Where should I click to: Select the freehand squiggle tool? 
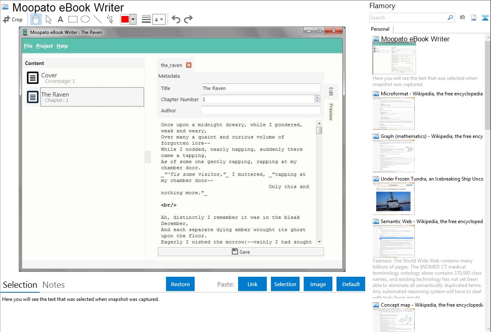point(109,19)
